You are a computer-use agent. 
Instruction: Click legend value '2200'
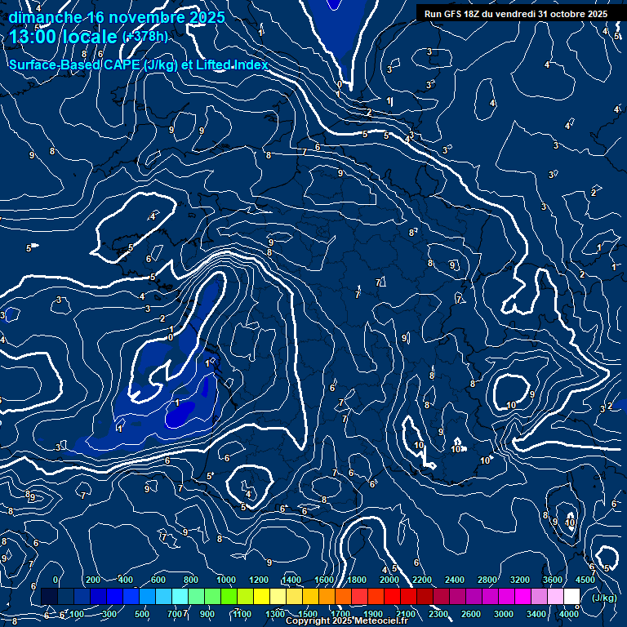[x=422, y=580]
